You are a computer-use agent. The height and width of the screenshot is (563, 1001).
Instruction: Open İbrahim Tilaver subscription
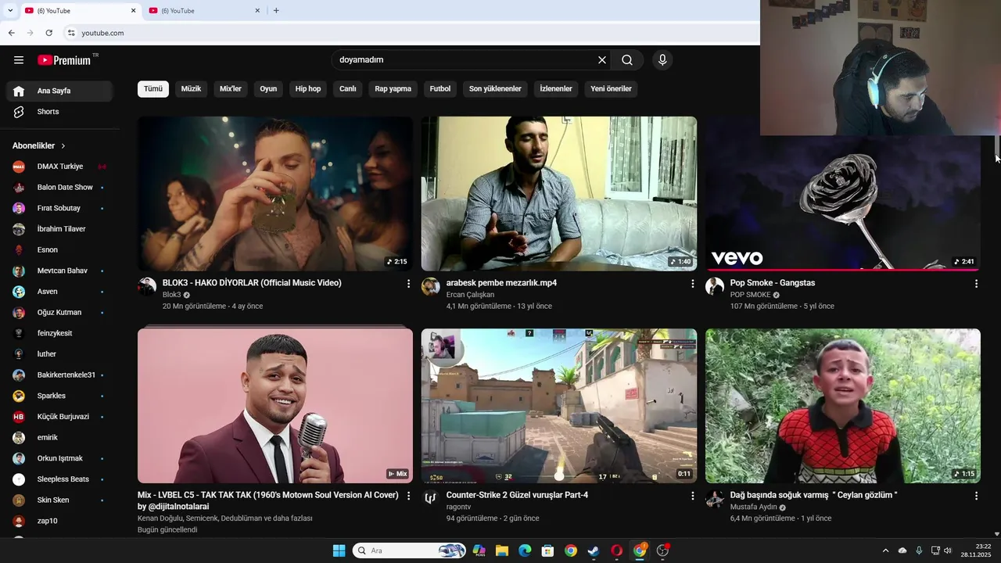[59, 229]
